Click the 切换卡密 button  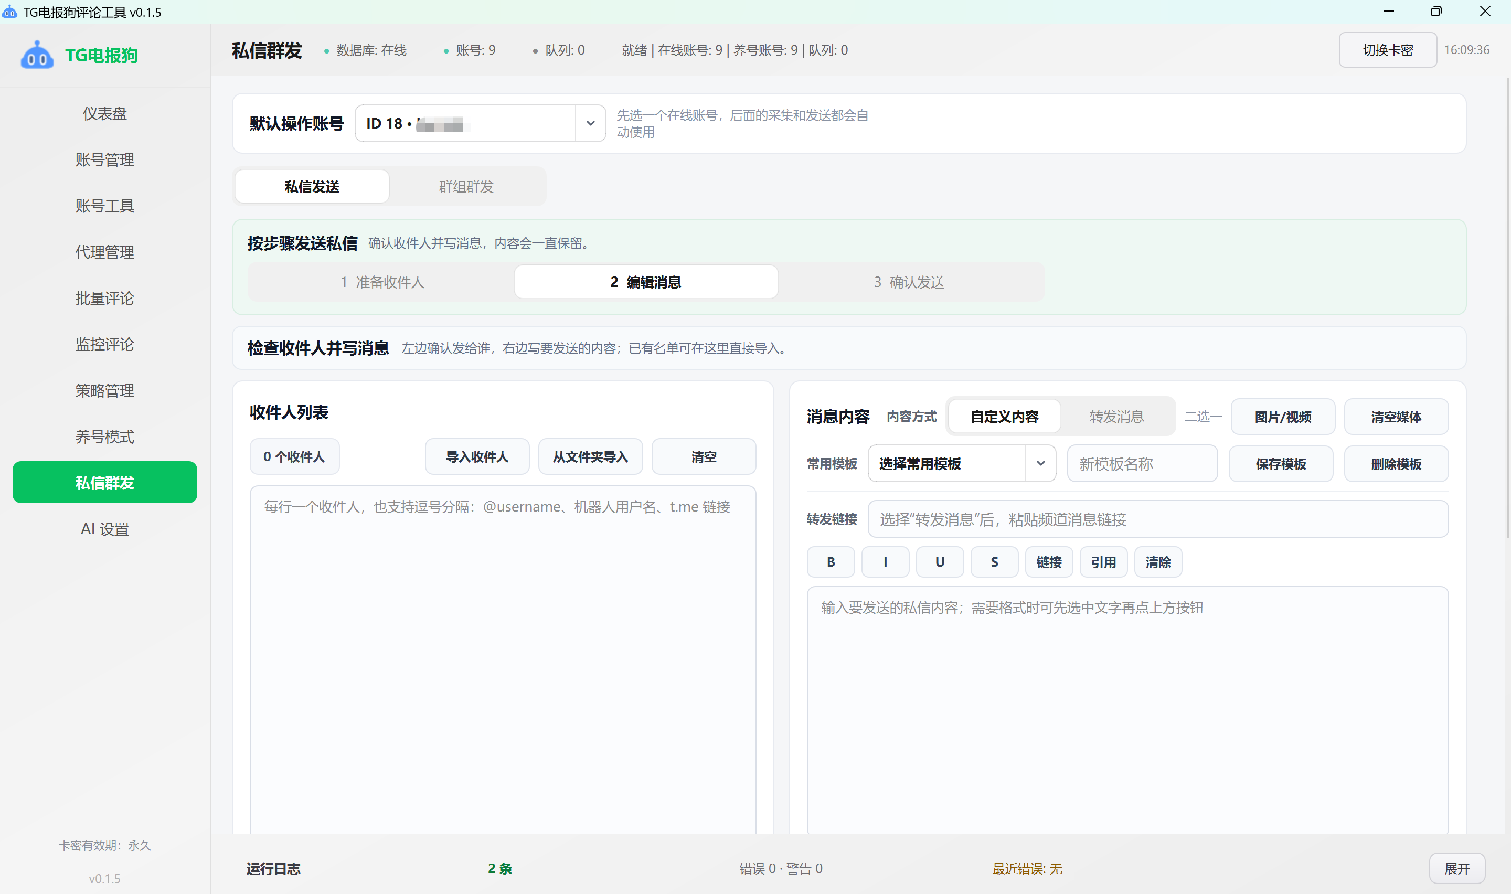1388,50
